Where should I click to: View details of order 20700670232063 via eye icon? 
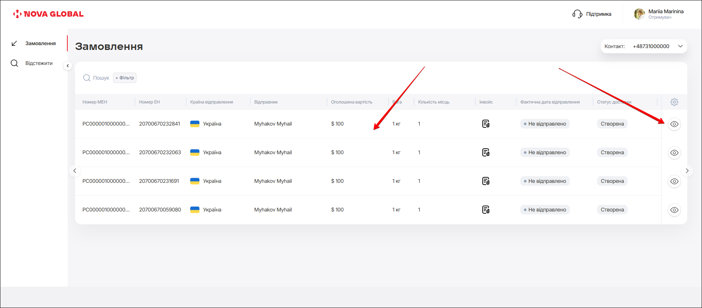674,153
